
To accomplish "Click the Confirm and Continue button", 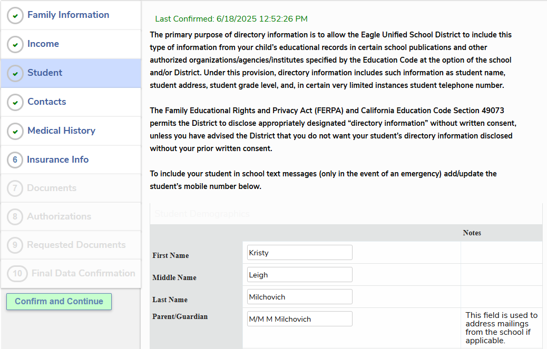I will click(x=59, y=302).
